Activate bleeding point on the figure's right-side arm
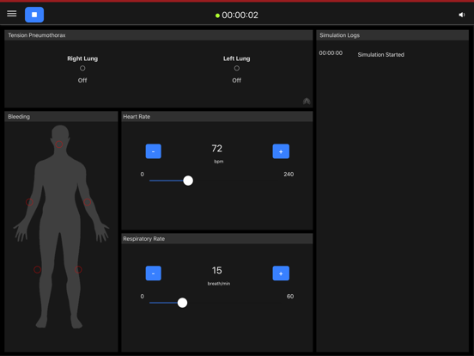474x356 pixels. pos(88,202)
